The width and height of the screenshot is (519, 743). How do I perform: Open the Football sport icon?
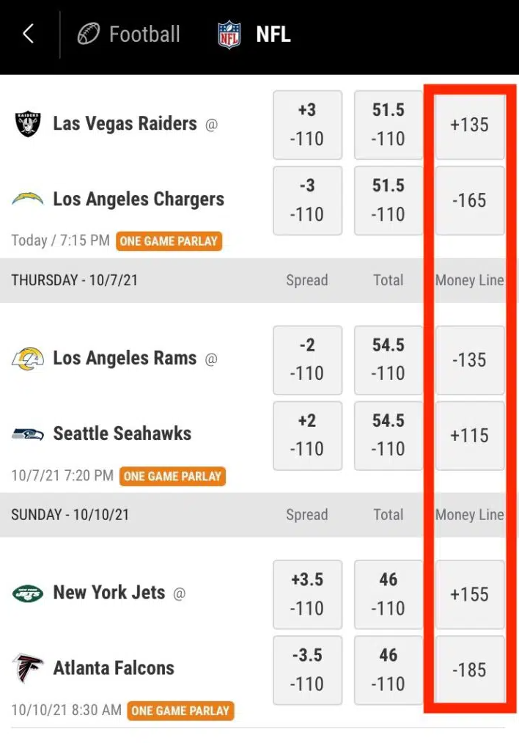point(89,34)
